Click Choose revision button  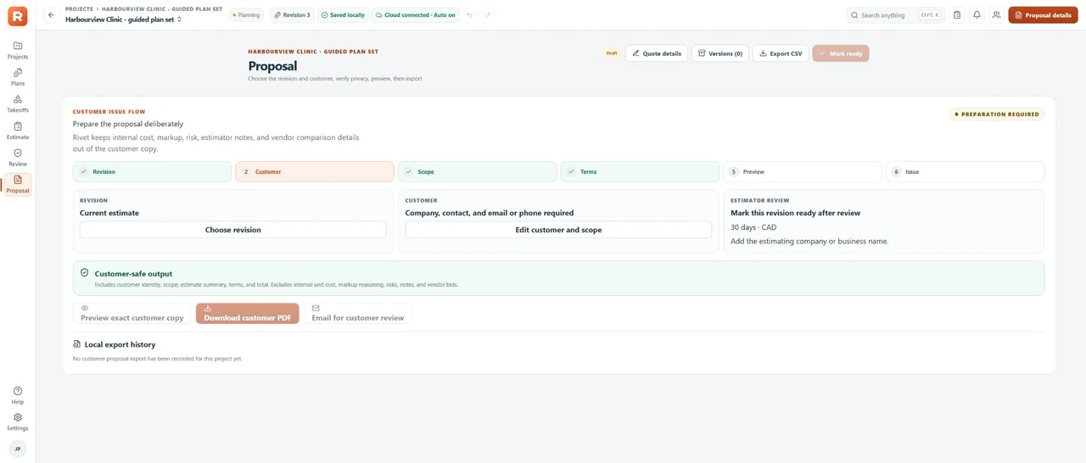[x=233, y=230]
